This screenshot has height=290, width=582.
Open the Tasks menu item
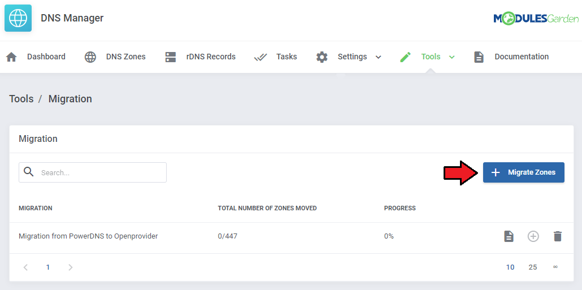pyautogui.click(x=286, y=57)
